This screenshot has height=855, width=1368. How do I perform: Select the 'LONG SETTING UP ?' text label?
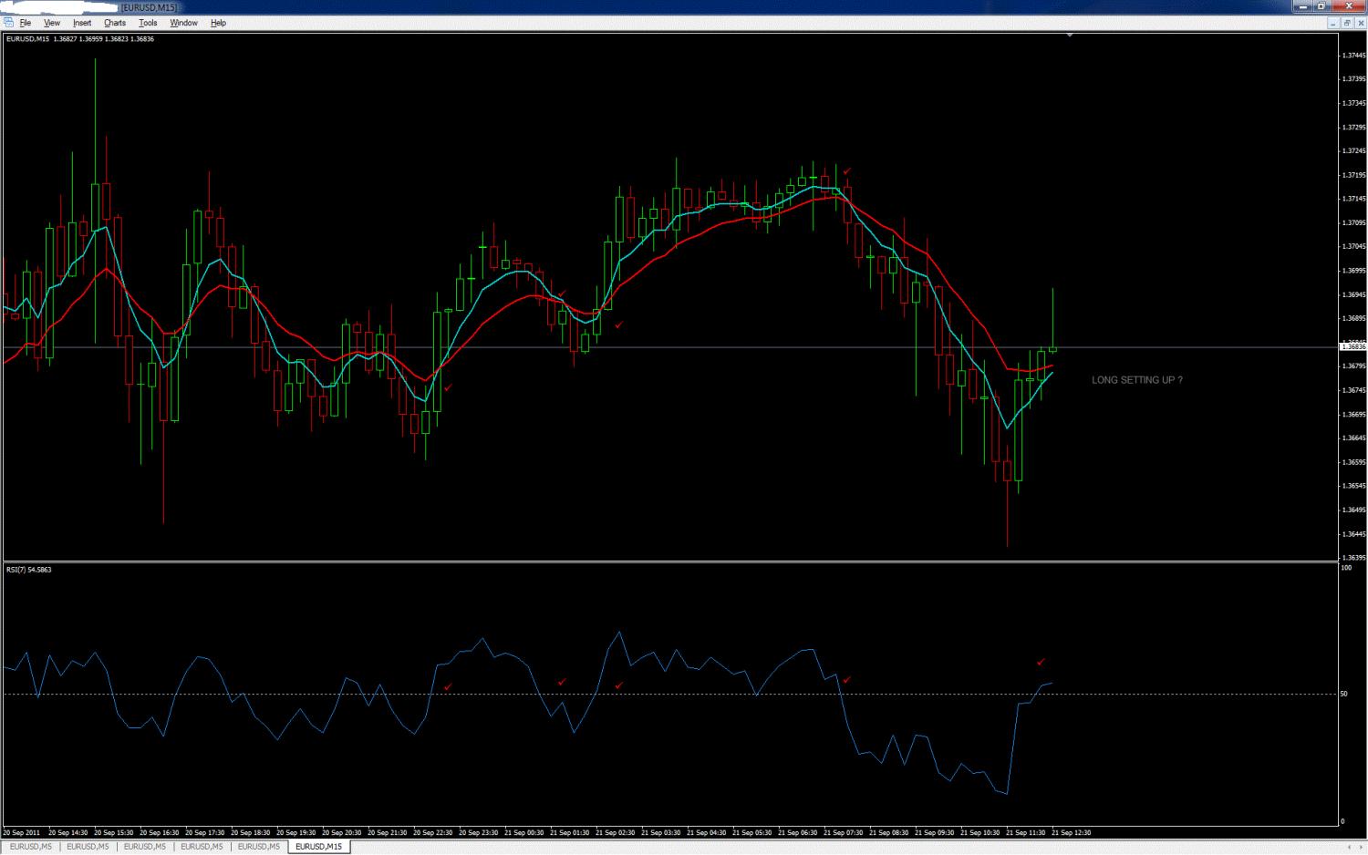pyautogui.click(x=1136, y=380)
